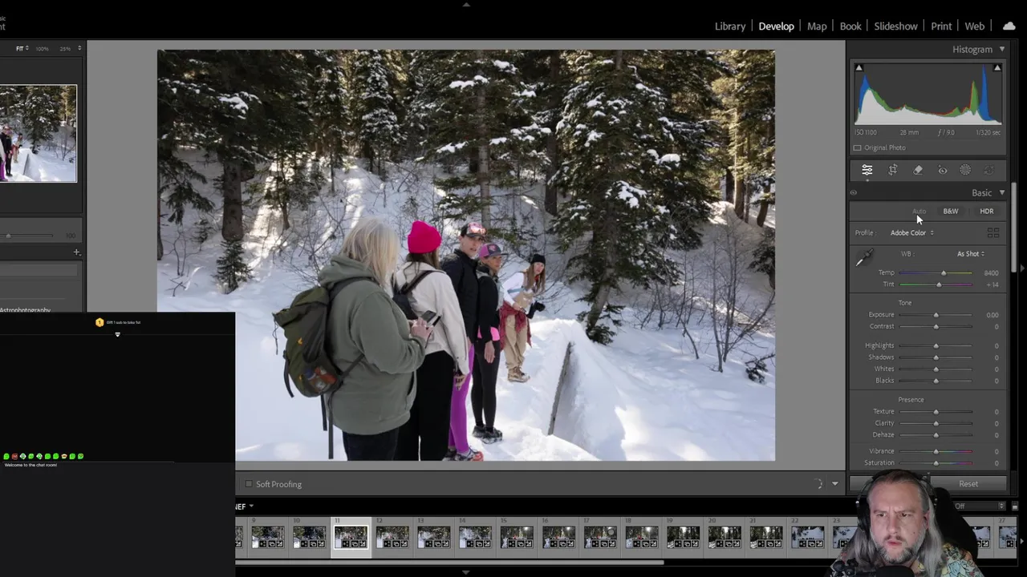Open the As Shot white balance dropdown
The width and height of the screenshot is (1027, 577).
tap(970, 254)
